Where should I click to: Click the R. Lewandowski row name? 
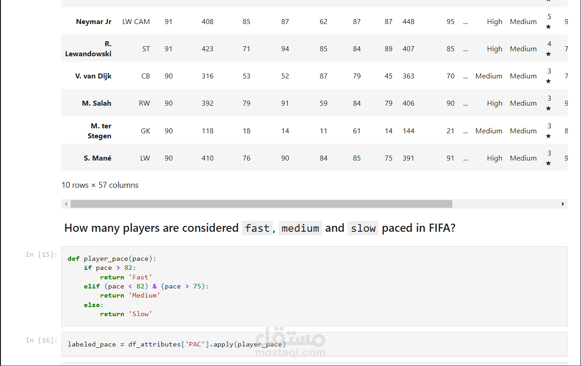coord(88,49)
